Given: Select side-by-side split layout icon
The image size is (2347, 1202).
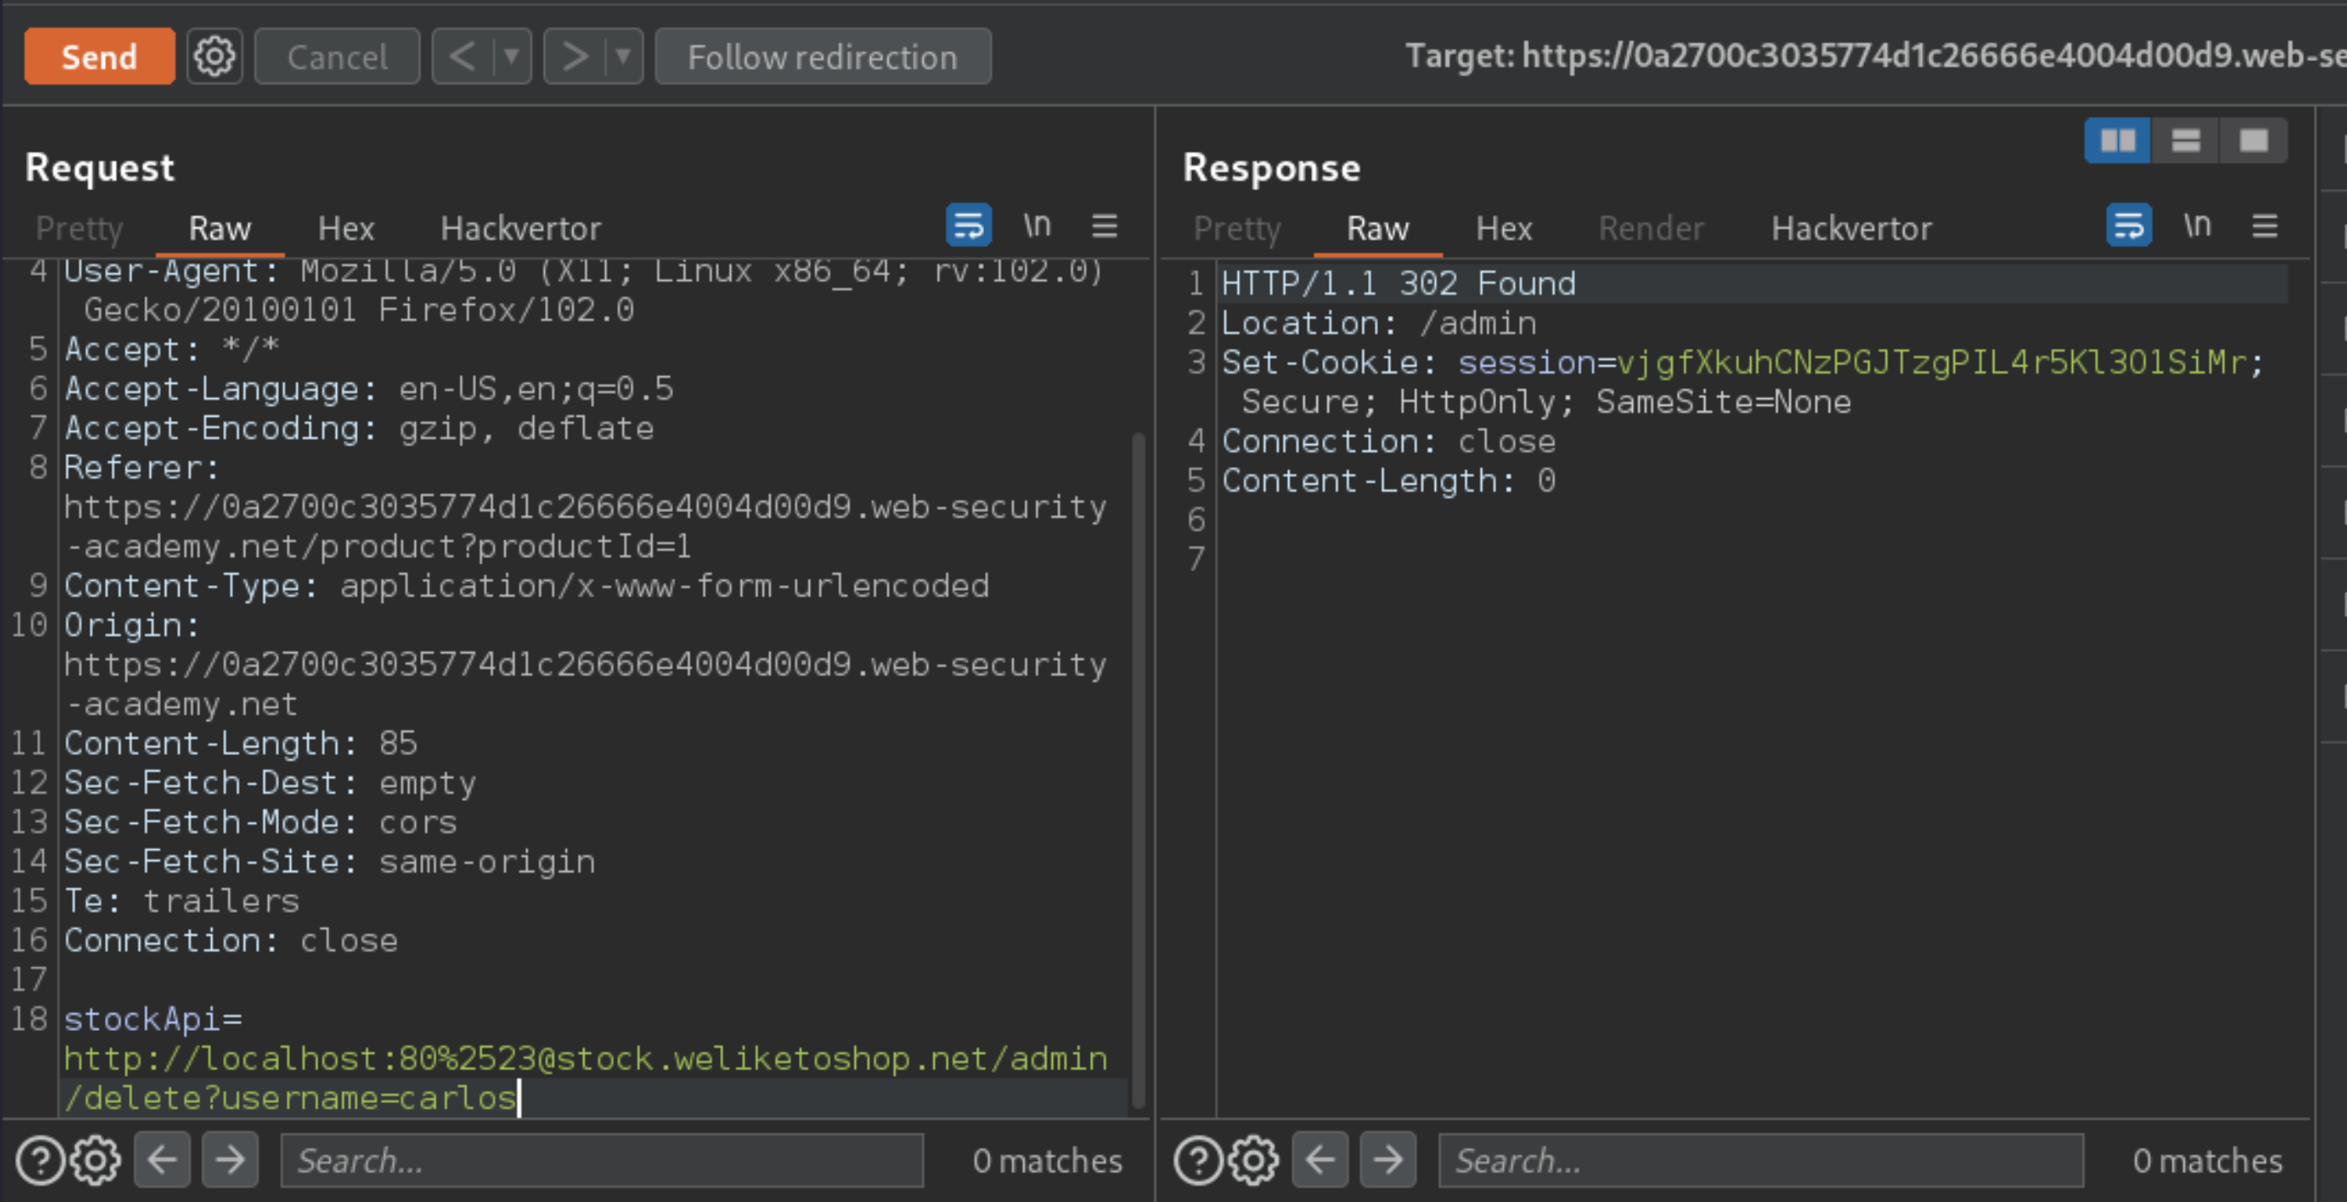Looking at the screenshot, I should click(x=2117, y=140).
